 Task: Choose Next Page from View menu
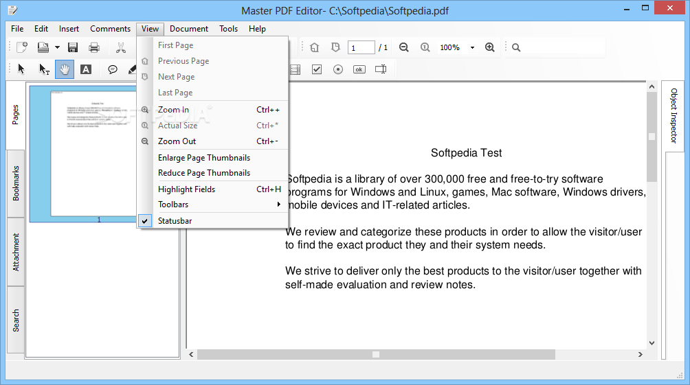coord(213,77)
